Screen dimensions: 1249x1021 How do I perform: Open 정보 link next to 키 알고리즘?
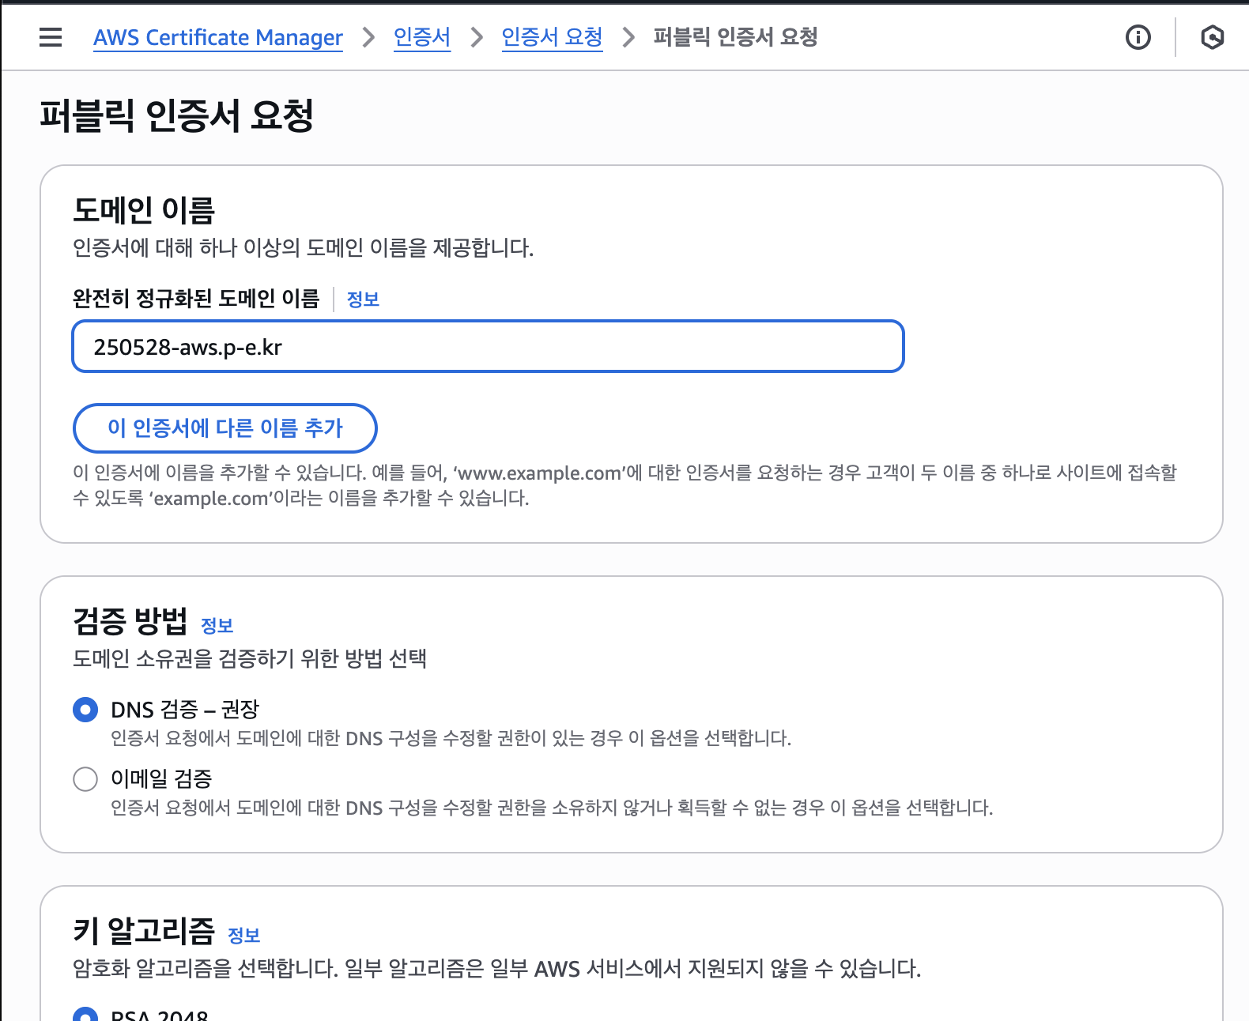[x=243, y=936]
